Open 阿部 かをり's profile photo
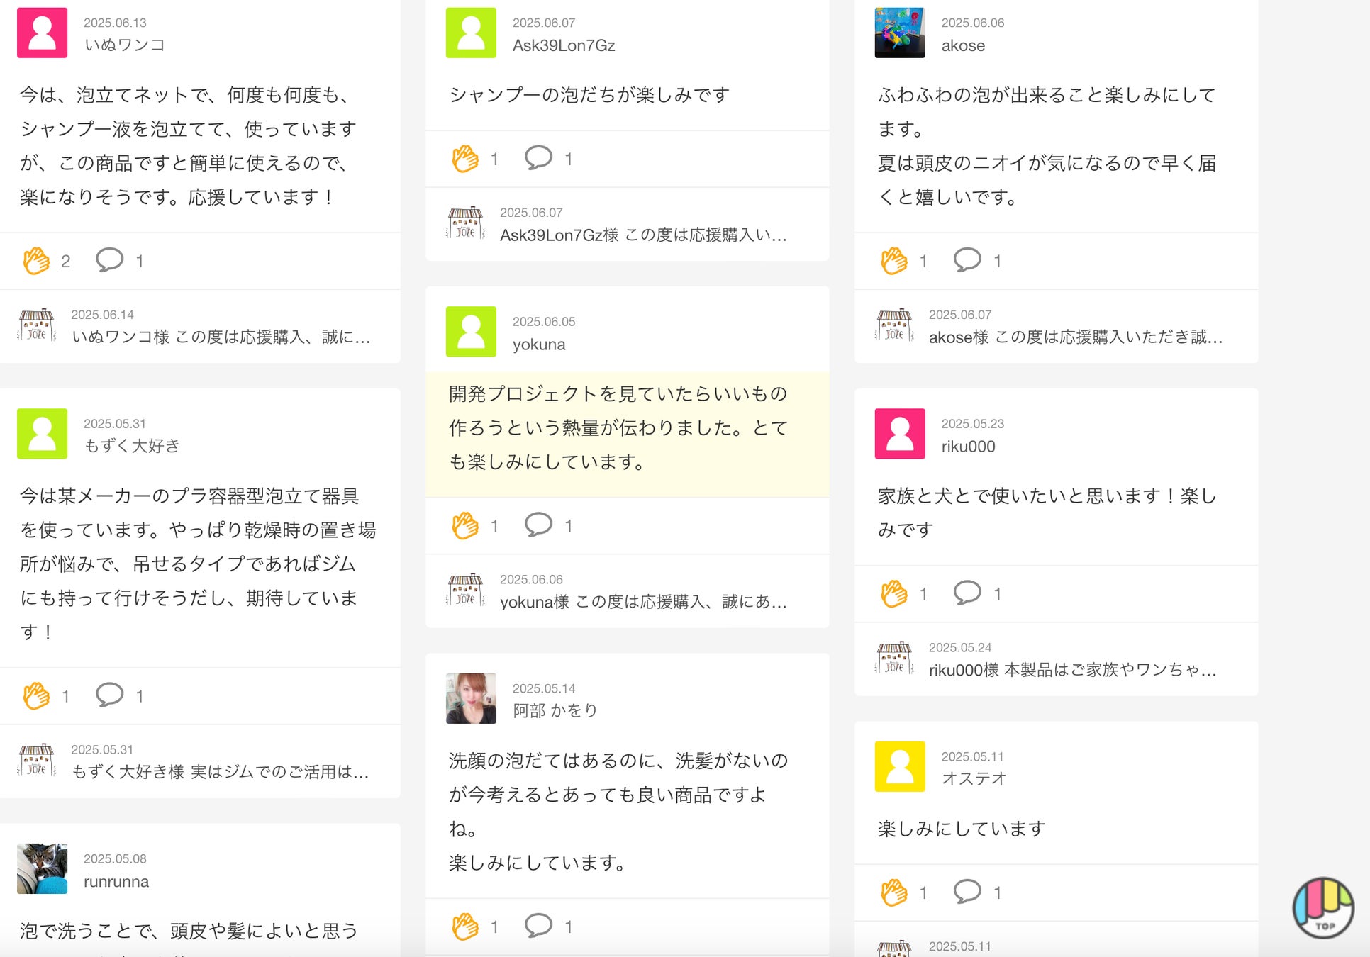 click(471, 698)
